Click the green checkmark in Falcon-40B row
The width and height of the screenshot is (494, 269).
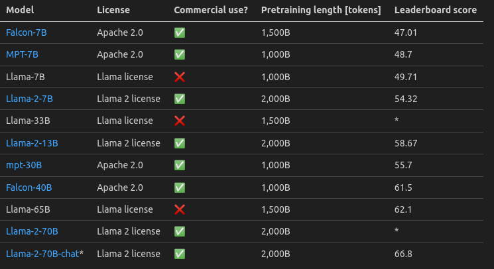179,188
